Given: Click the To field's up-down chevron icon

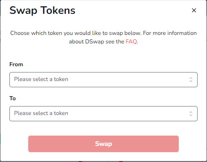Looking at the screenshot, I should [191, 114].
